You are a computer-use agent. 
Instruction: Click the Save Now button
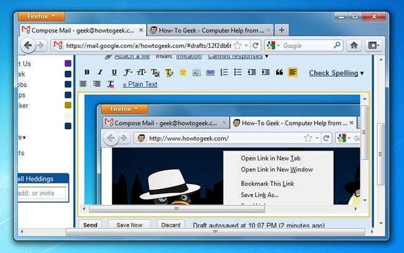click(x=129, y=224)
